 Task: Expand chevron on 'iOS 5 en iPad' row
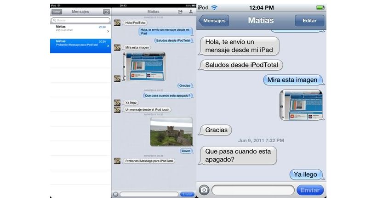[108, 31]
